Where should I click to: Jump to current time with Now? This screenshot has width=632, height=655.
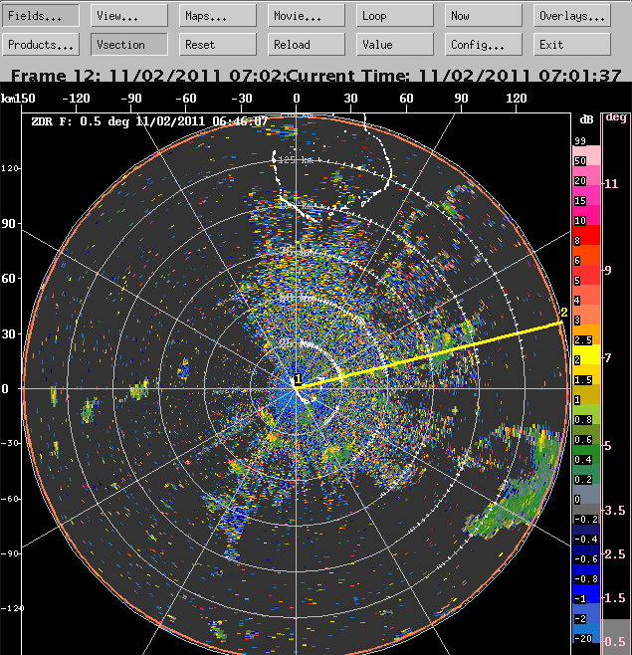point(484,16)
